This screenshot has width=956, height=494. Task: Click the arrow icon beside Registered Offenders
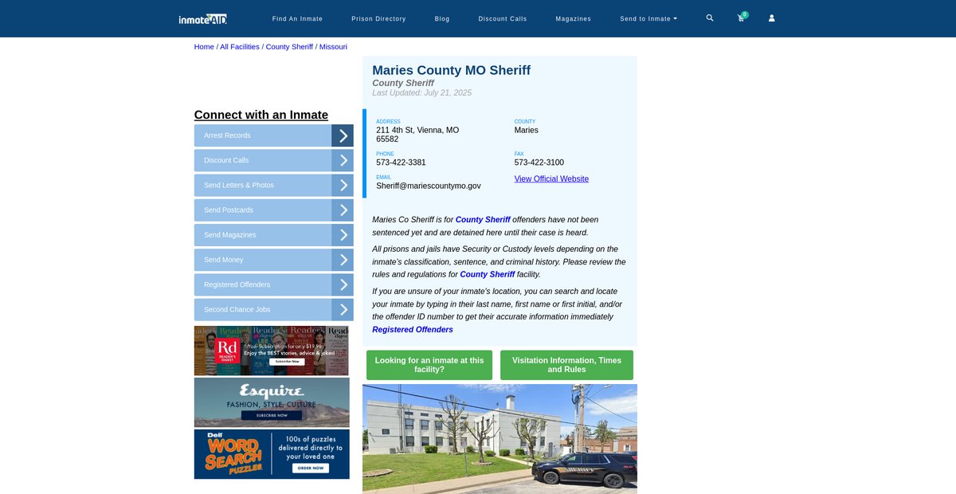343,284
